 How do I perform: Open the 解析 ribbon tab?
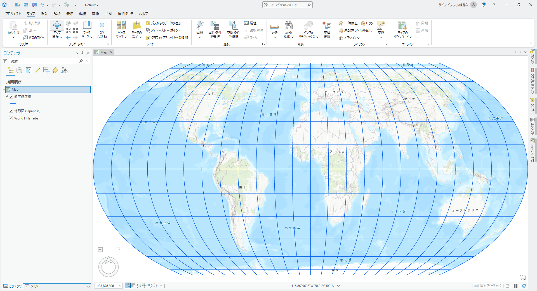point(57,14)
